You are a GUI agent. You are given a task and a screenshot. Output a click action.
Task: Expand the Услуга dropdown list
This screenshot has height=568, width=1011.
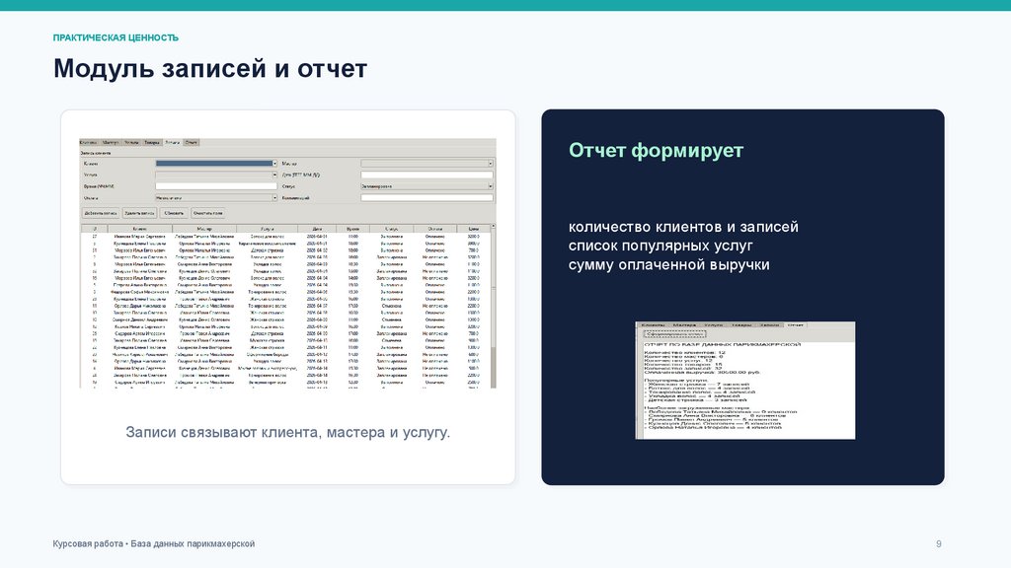(x=216, y=175)
